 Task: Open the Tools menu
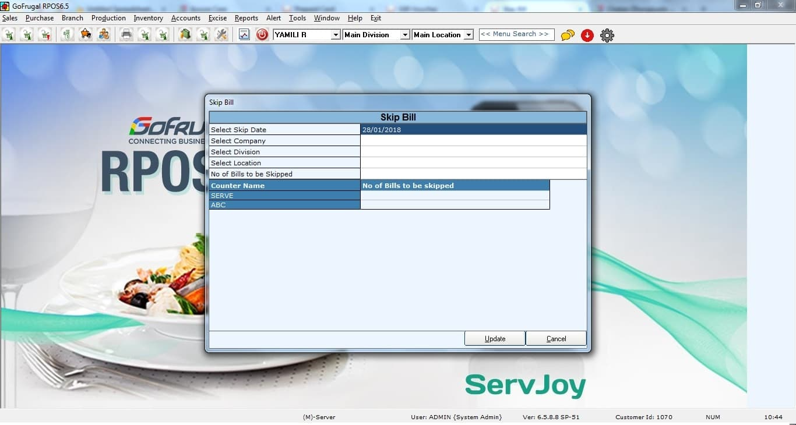297,18
